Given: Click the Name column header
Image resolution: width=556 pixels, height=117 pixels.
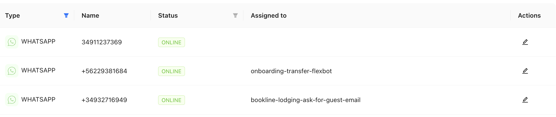Looking at the screenshot, I should click(x=90, y=15).
